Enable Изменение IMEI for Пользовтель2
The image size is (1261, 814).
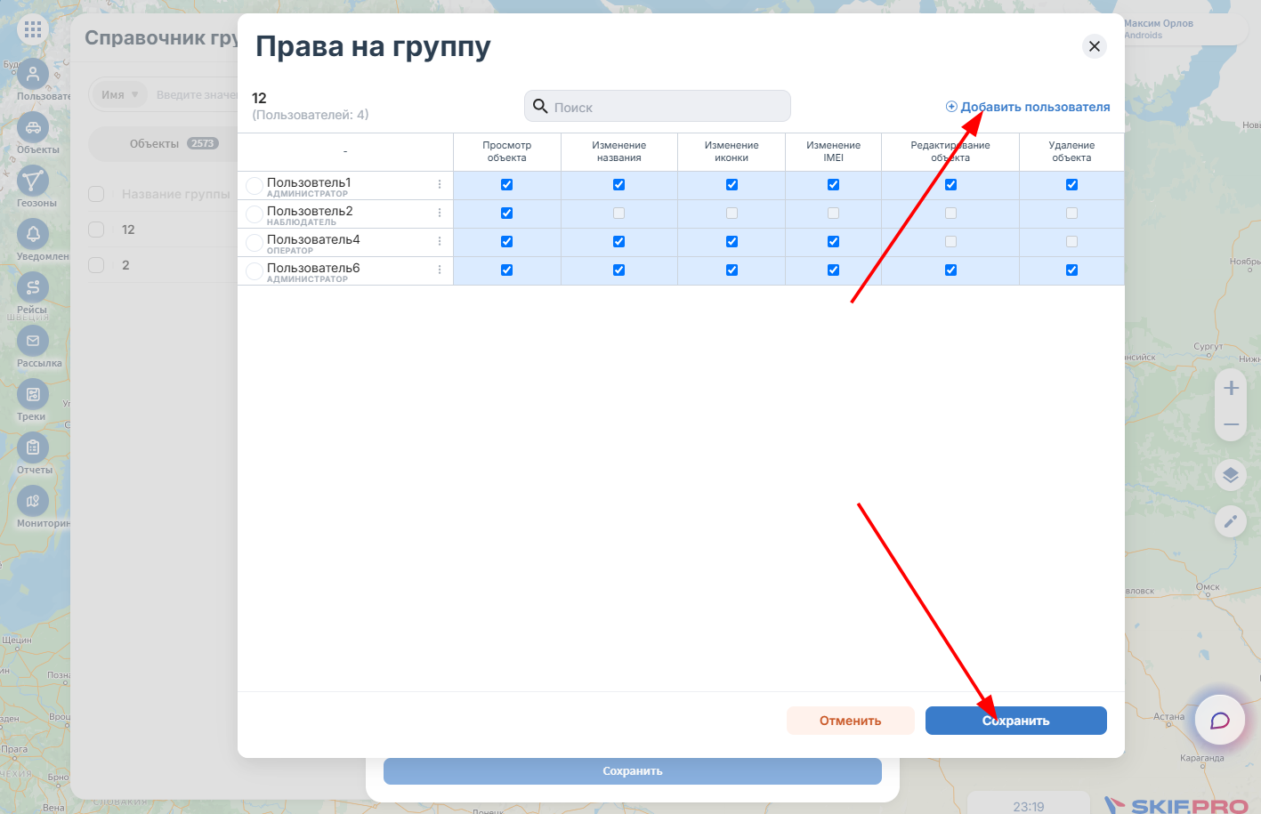click(x=833, y=214)
